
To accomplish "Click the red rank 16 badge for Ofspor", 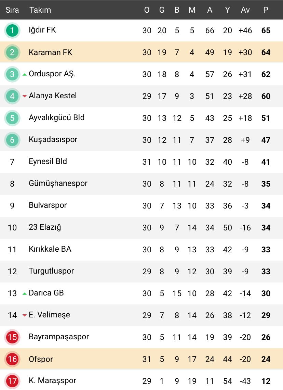I will coord(12,359).
